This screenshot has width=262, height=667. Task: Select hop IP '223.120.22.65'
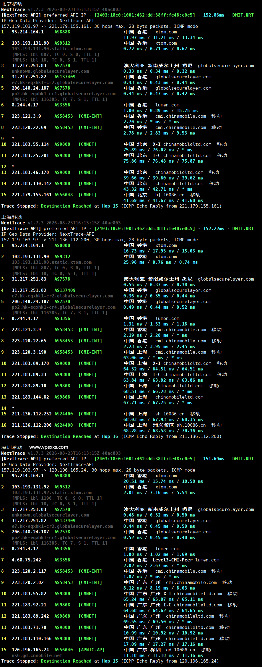(x=29, y=341)
